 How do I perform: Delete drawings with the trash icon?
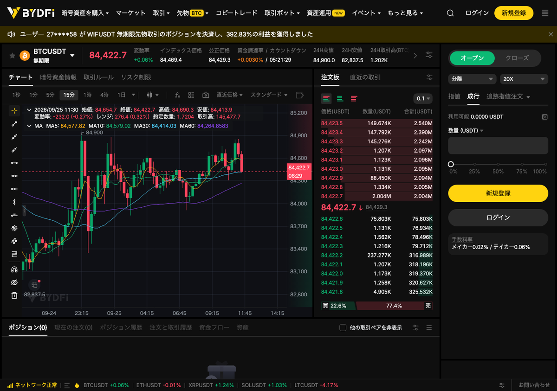coord(14,295)
